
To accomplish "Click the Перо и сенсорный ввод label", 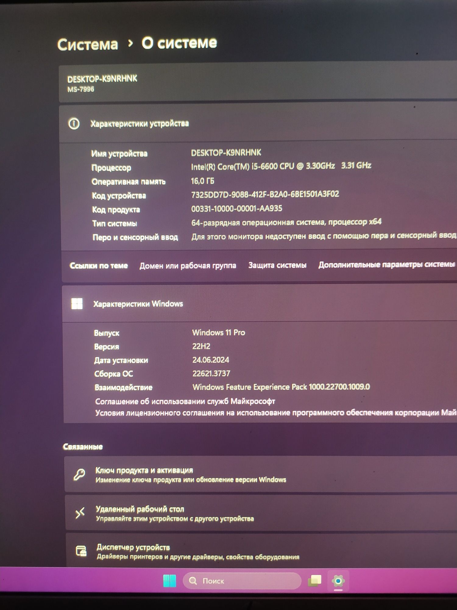I will (135, 237).
